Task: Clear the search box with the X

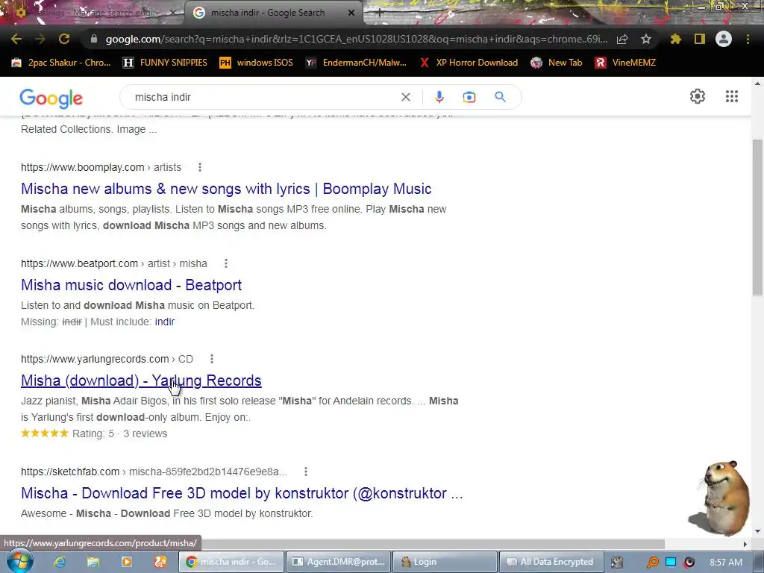Action: click(405, 97)
